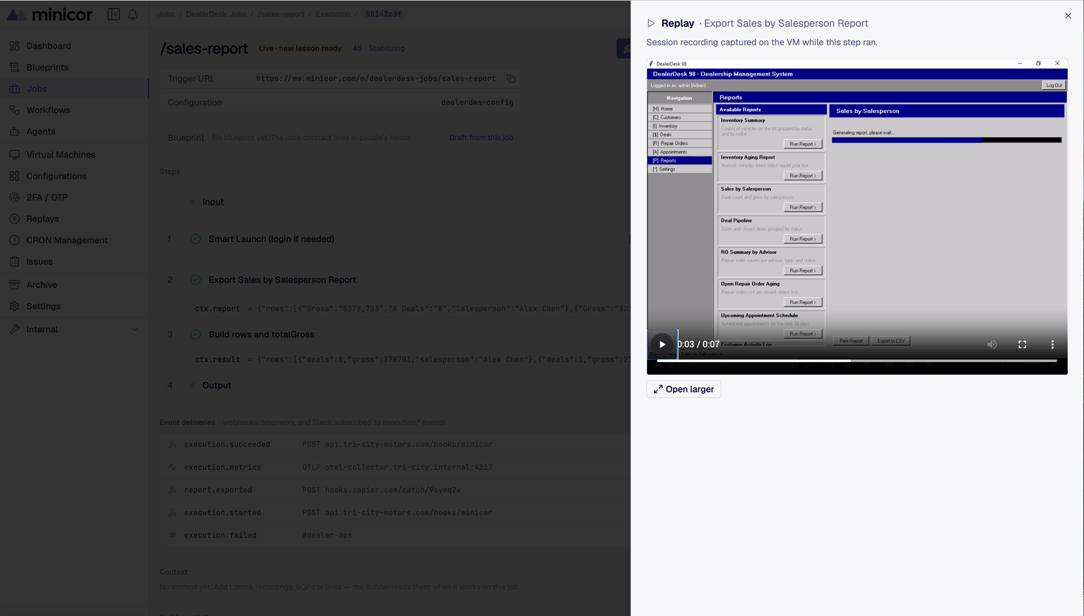The height and width of the screenshot is (616, 1084).
Task: Select the Output step
Action: (x=216, y=386)
